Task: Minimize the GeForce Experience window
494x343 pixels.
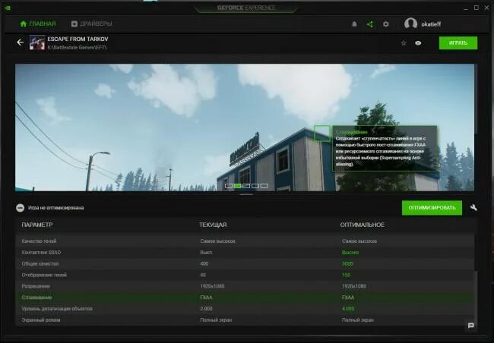Action: (466, 8)
